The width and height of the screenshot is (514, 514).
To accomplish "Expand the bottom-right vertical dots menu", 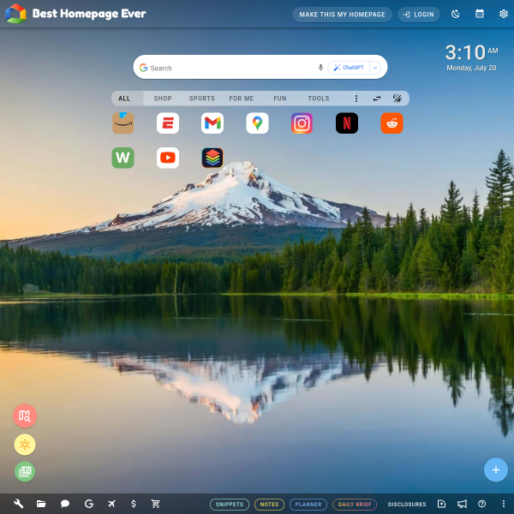I will click(504, 504).
